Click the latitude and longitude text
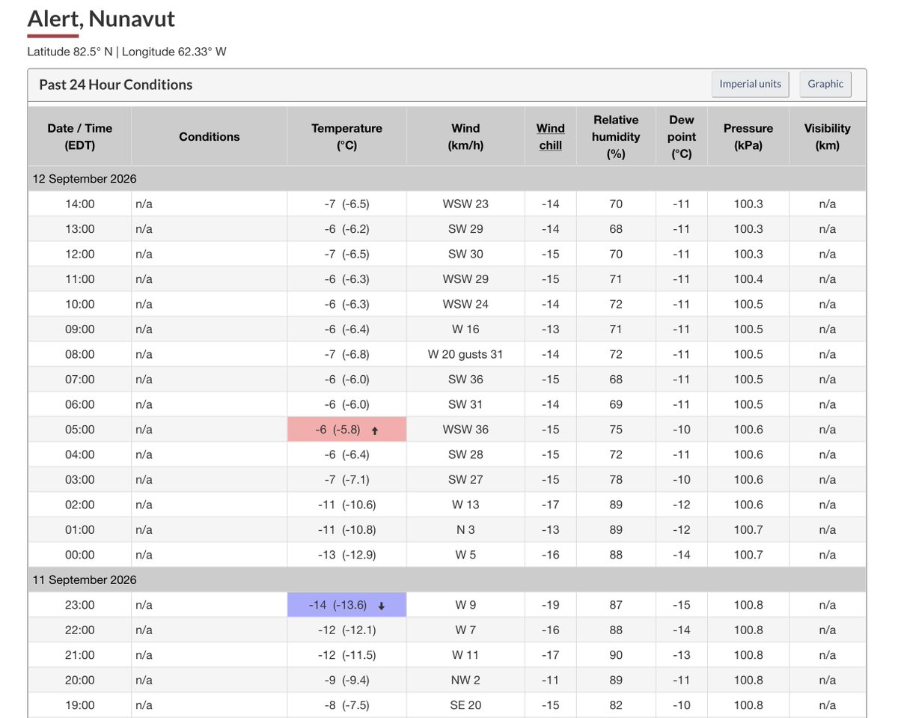Screen dimensions: 898x718 pos(126,52)
